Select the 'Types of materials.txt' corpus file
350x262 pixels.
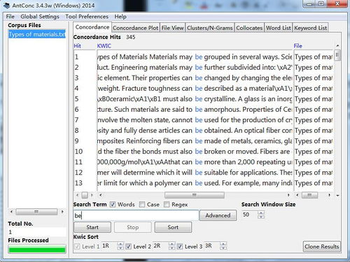(37, 34)
